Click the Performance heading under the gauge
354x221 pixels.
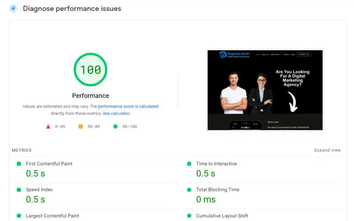click(90, 96)
